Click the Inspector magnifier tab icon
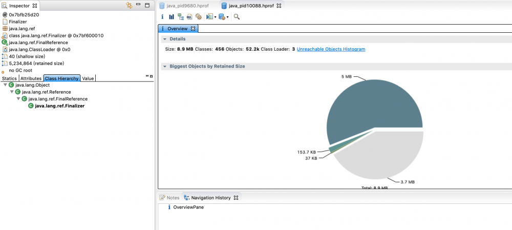512x230 pixels. [5, 6]
